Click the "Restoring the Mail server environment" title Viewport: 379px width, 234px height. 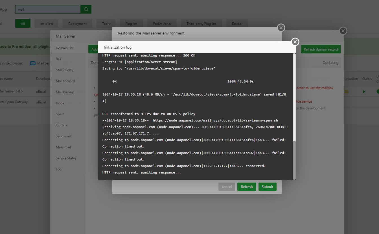[151, 33]
